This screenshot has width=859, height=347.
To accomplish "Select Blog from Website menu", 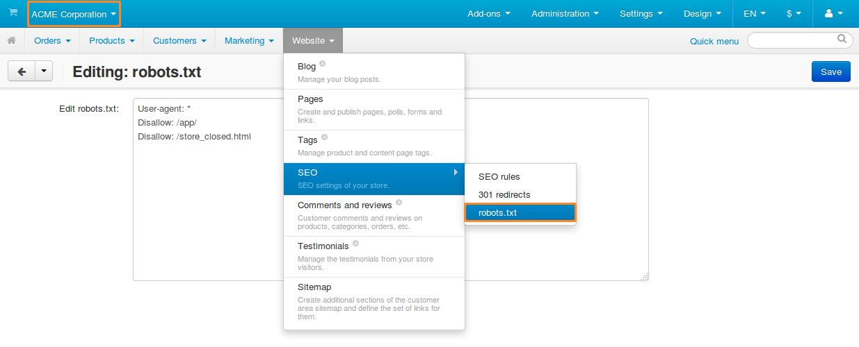I will tap(374, 71).
